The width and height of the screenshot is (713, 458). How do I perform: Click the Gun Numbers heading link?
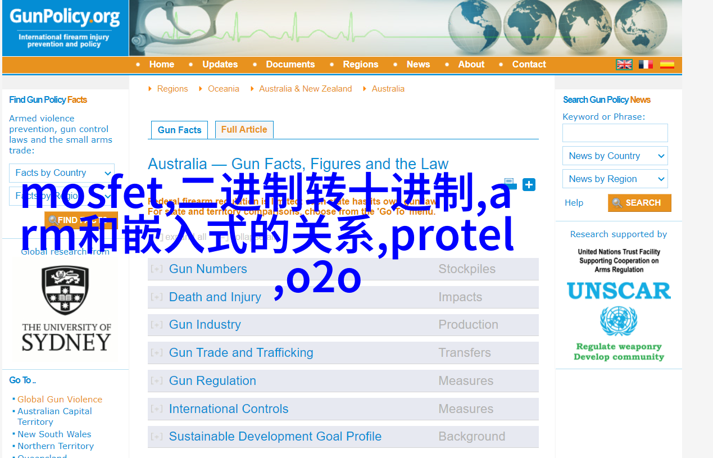coord(208,269)
